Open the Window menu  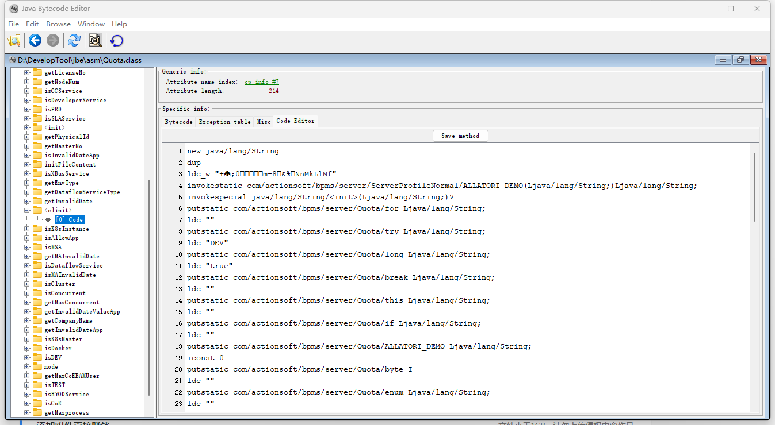point(91,24)
